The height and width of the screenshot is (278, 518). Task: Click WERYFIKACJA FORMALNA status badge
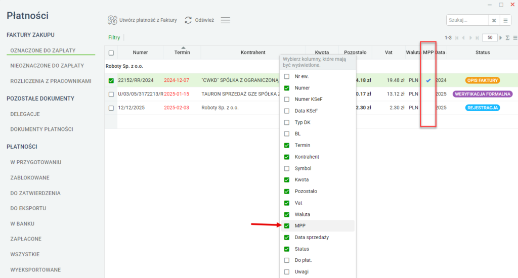click(x=483, y=94)
